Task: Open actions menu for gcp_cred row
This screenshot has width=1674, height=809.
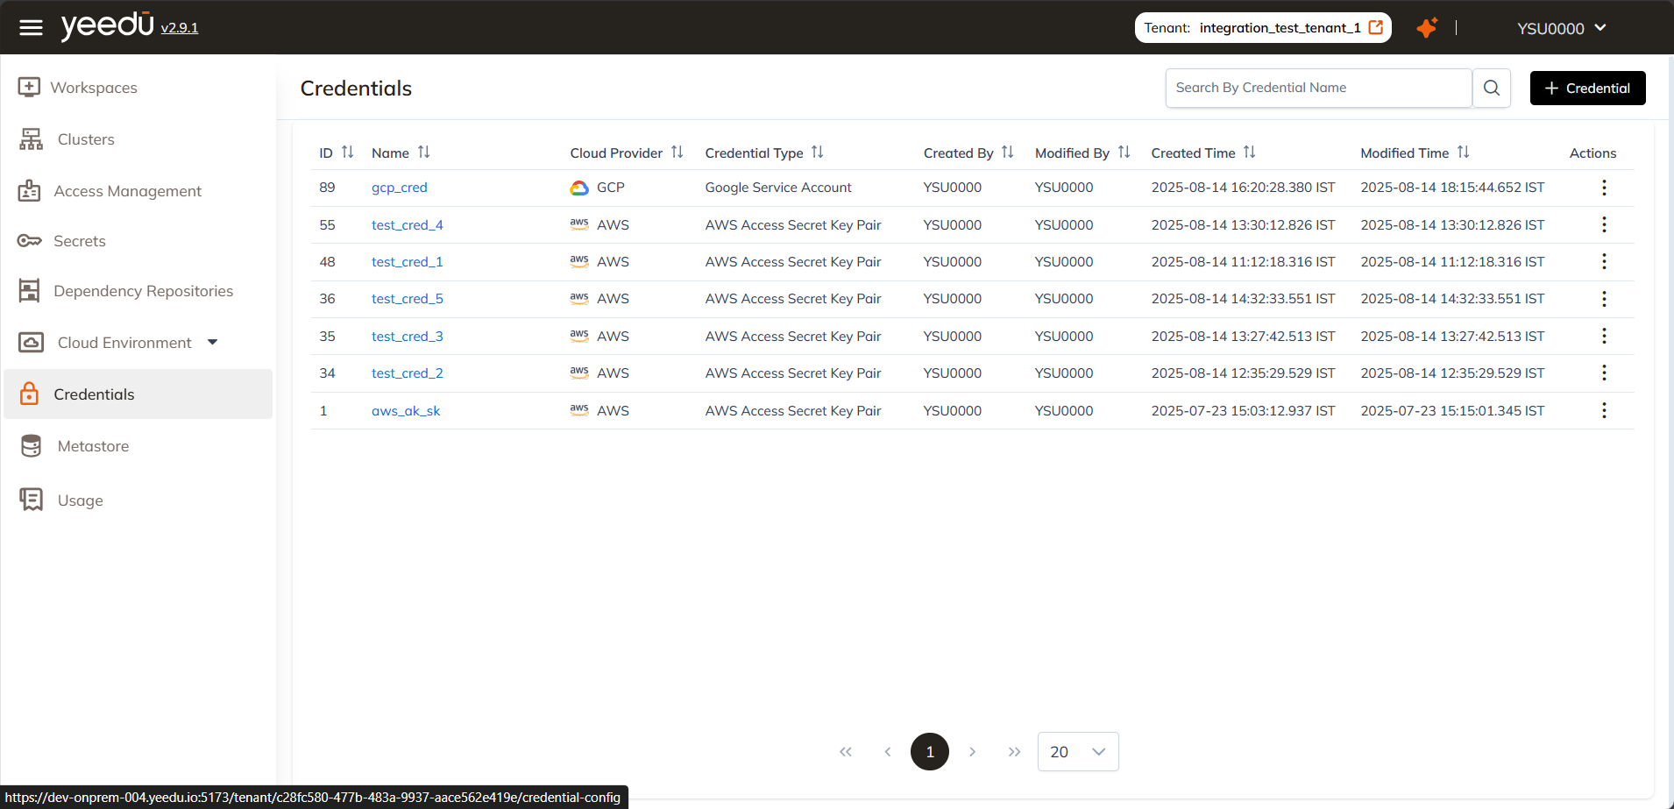Action: (1603, 188)
